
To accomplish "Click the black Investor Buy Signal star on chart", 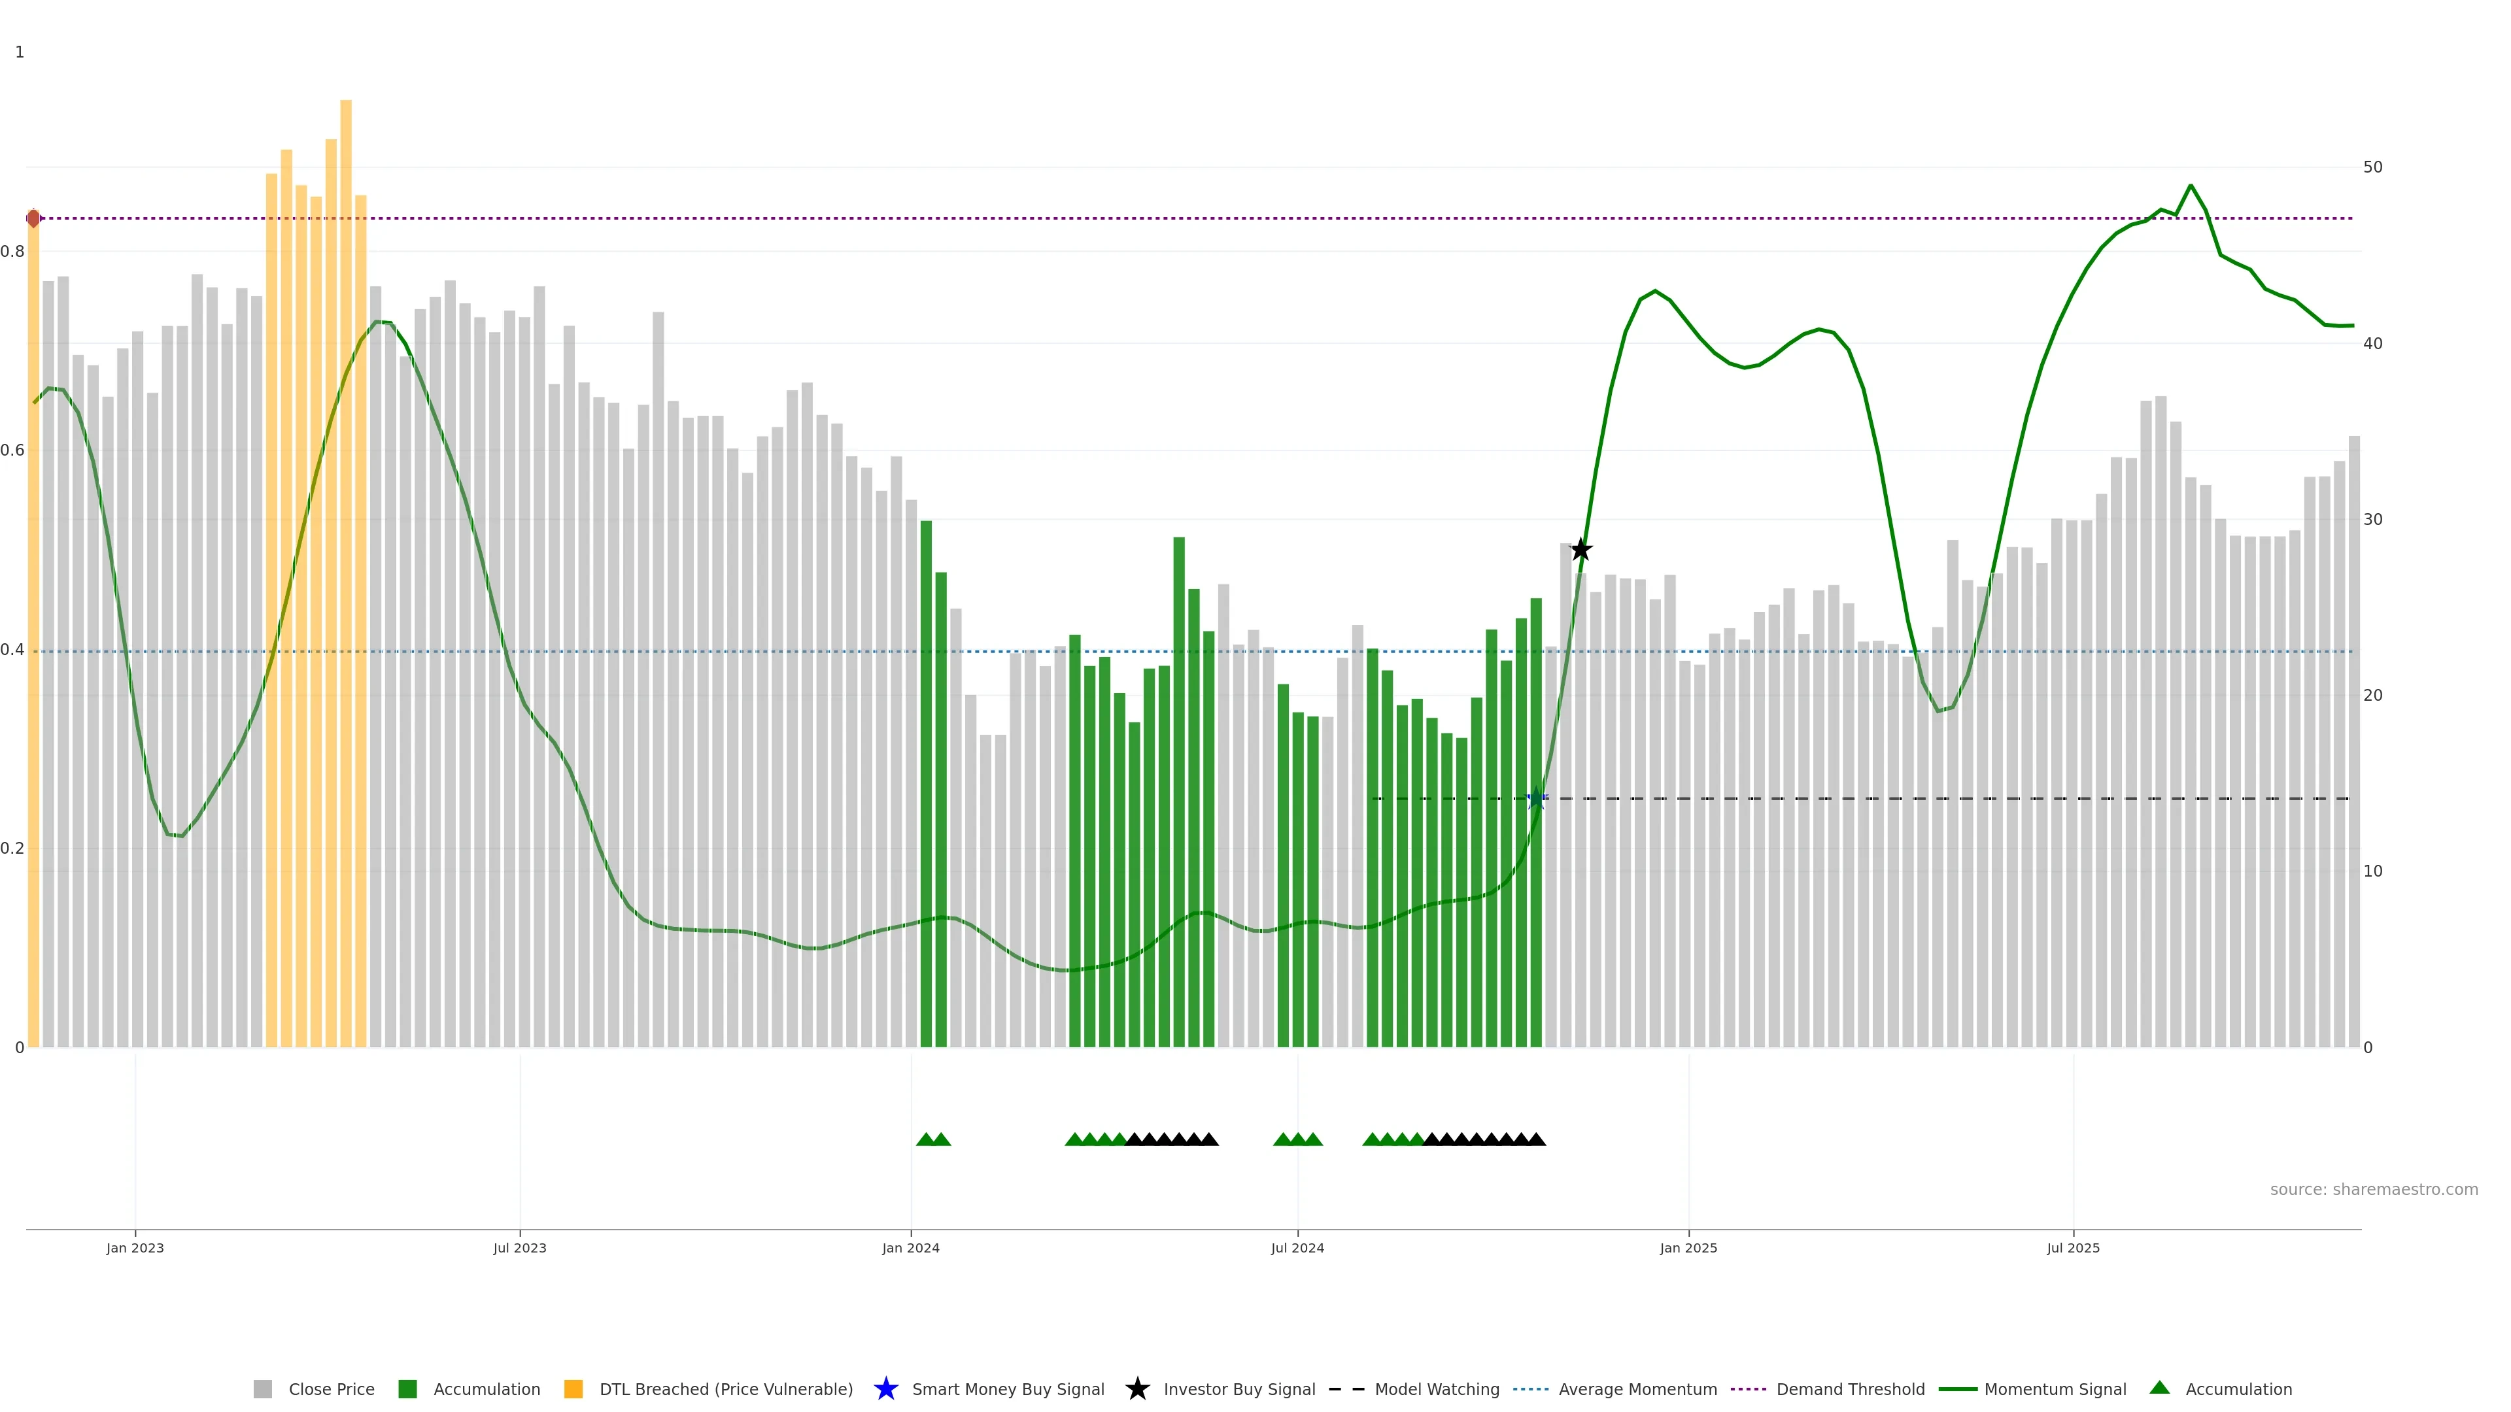I will pos(1581,550).
